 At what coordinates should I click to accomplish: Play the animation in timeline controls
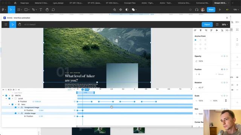coord(11,90)
